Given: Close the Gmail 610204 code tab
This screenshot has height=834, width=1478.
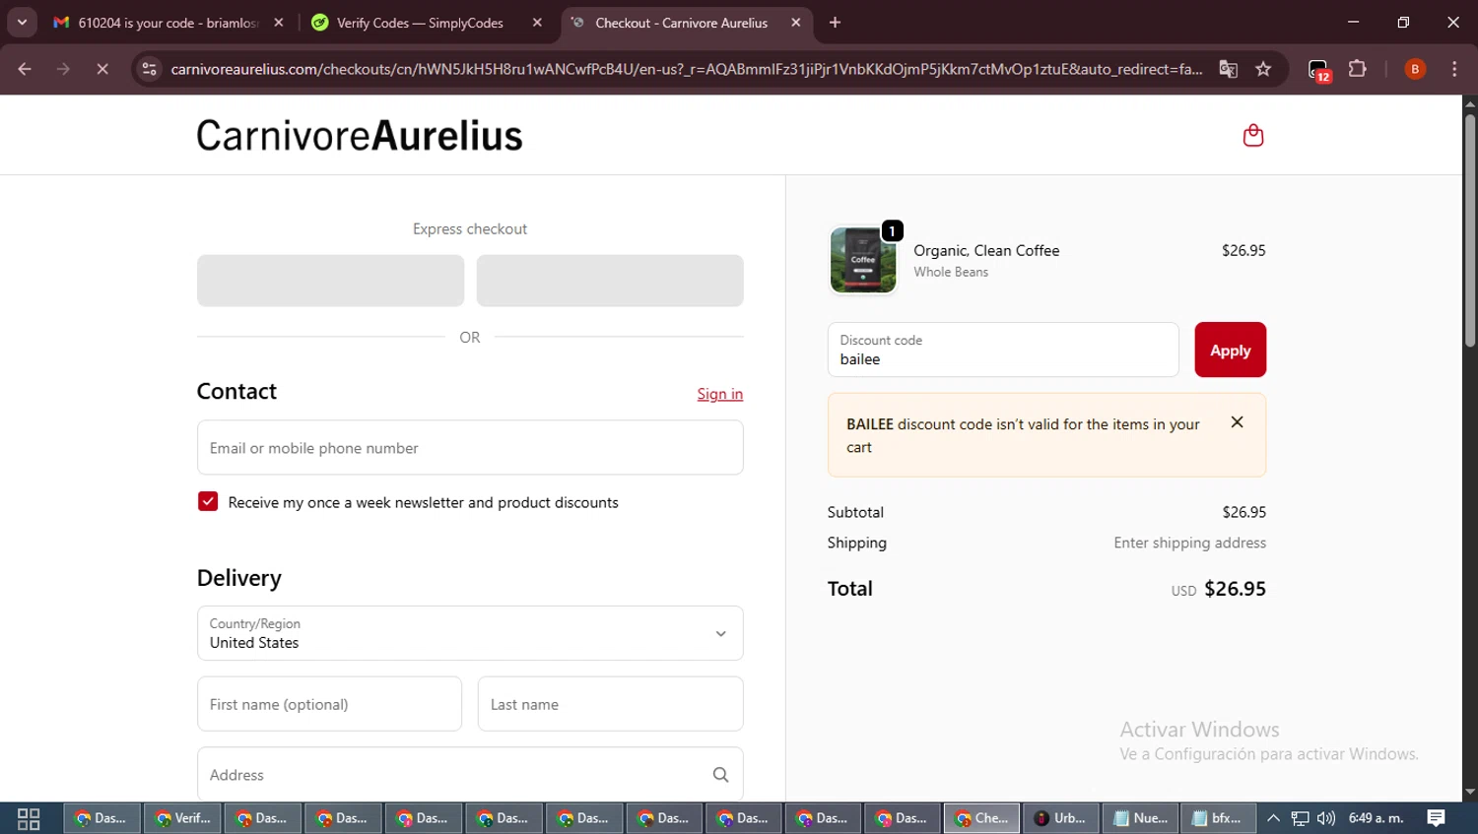Looking at the screenshot, I should pos(279,23).
